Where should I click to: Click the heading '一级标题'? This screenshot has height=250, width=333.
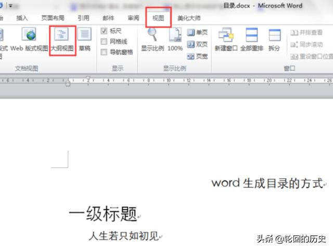tap(103, 214)
